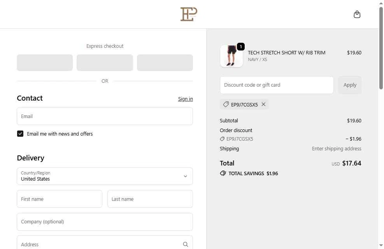Click the scrollbar down arrow
Viewport: 384px width, 249px height.
[381, 245]
